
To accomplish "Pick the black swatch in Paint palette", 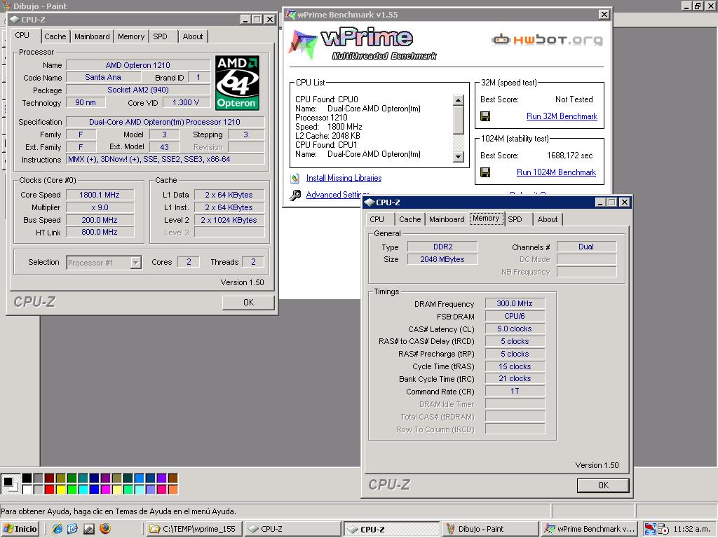I will point(27,478).
